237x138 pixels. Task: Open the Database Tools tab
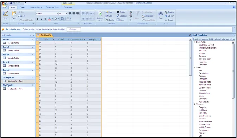tap(52, 7)
